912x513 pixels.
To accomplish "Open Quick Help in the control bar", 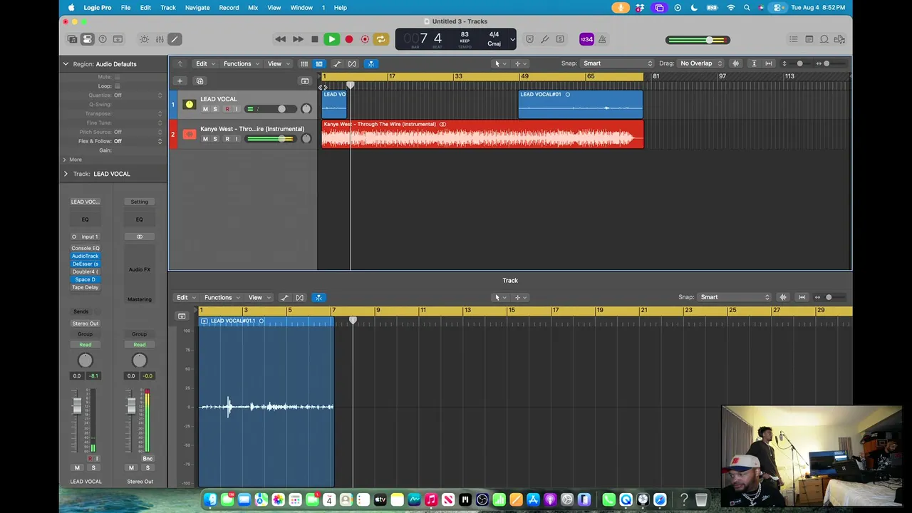I will [103, 39].
